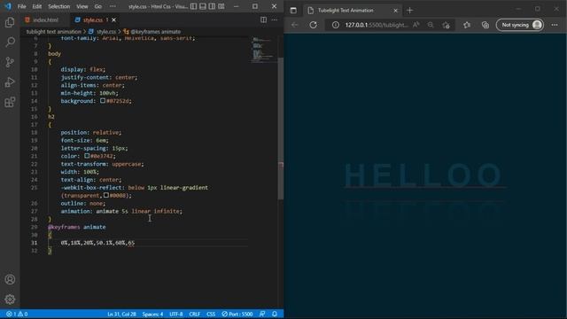Open the browser Collections icon
This screenshot has width=567, height=319.
(485, 25)
